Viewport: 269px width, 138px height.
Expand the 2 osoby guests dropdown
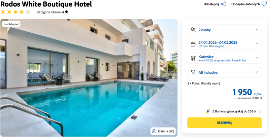tap(224, 30)
